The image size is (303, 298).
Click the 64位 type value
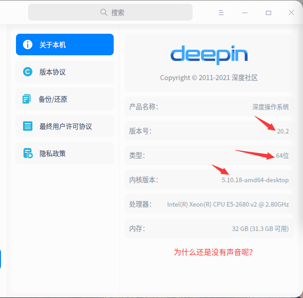coord(282,156)
